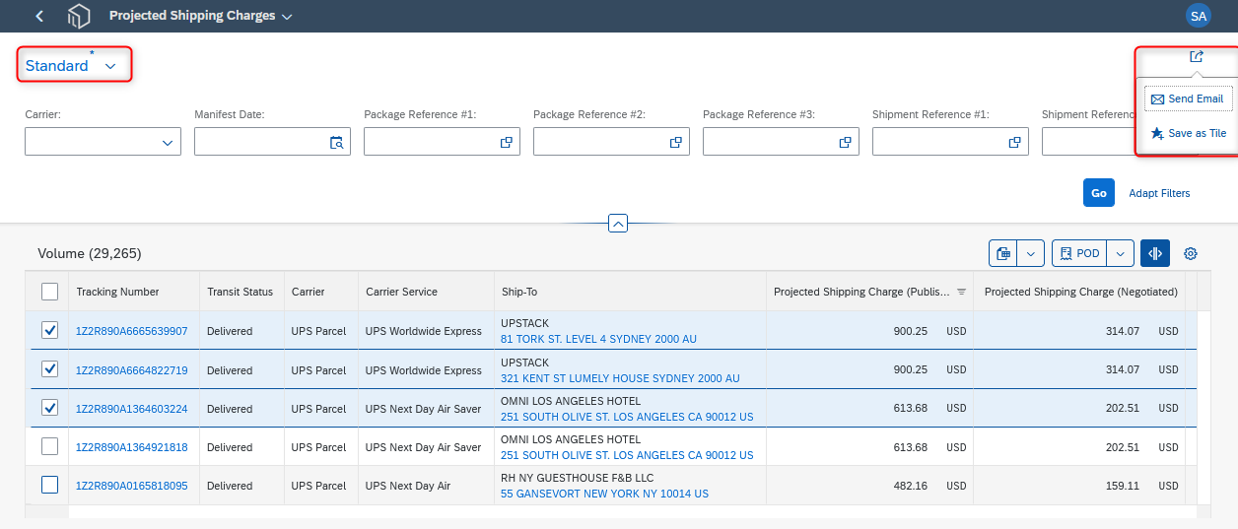This screenshot has height=529, width=1238.
Task: Open the Standard variant dropdown
Action: coord(110,66)
